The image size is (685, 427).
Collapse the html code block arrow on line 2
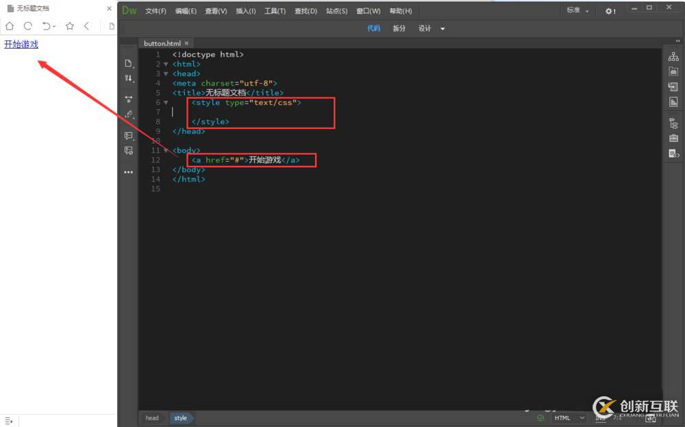tap(166, 64)
